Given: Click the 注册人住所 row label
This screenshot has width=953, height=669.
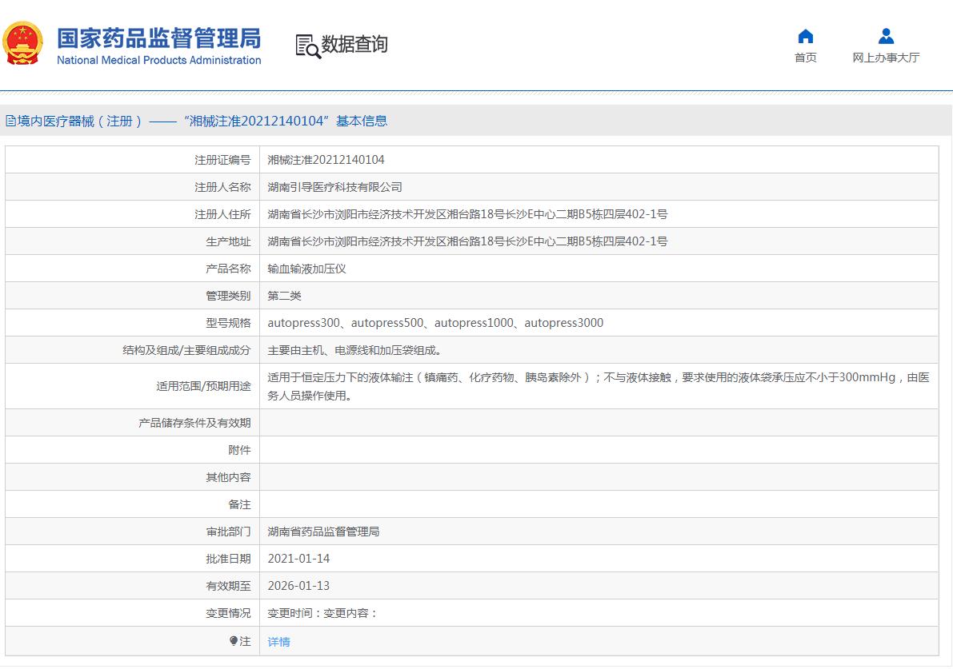Looking at the screenshot, I should tap(222, 214).
